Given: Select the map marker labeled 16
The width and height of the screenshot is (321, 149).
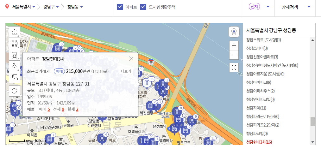Looking at the screenshot, I should [147, 83].
